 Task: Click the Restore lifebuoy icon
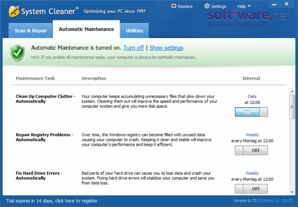click(x=174, y=6)
